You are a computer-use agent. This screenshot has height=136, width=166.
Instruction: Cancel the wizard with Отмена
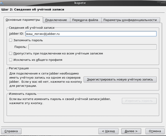click(155, 131)
